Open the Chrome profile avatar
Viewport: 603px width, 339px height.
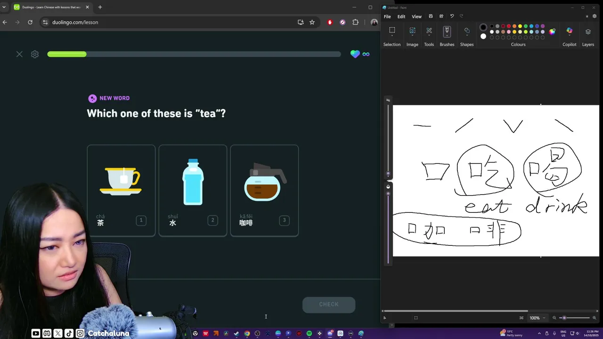[374, 22]
